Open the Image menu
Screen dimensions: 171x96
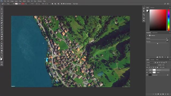click(12, 1)
